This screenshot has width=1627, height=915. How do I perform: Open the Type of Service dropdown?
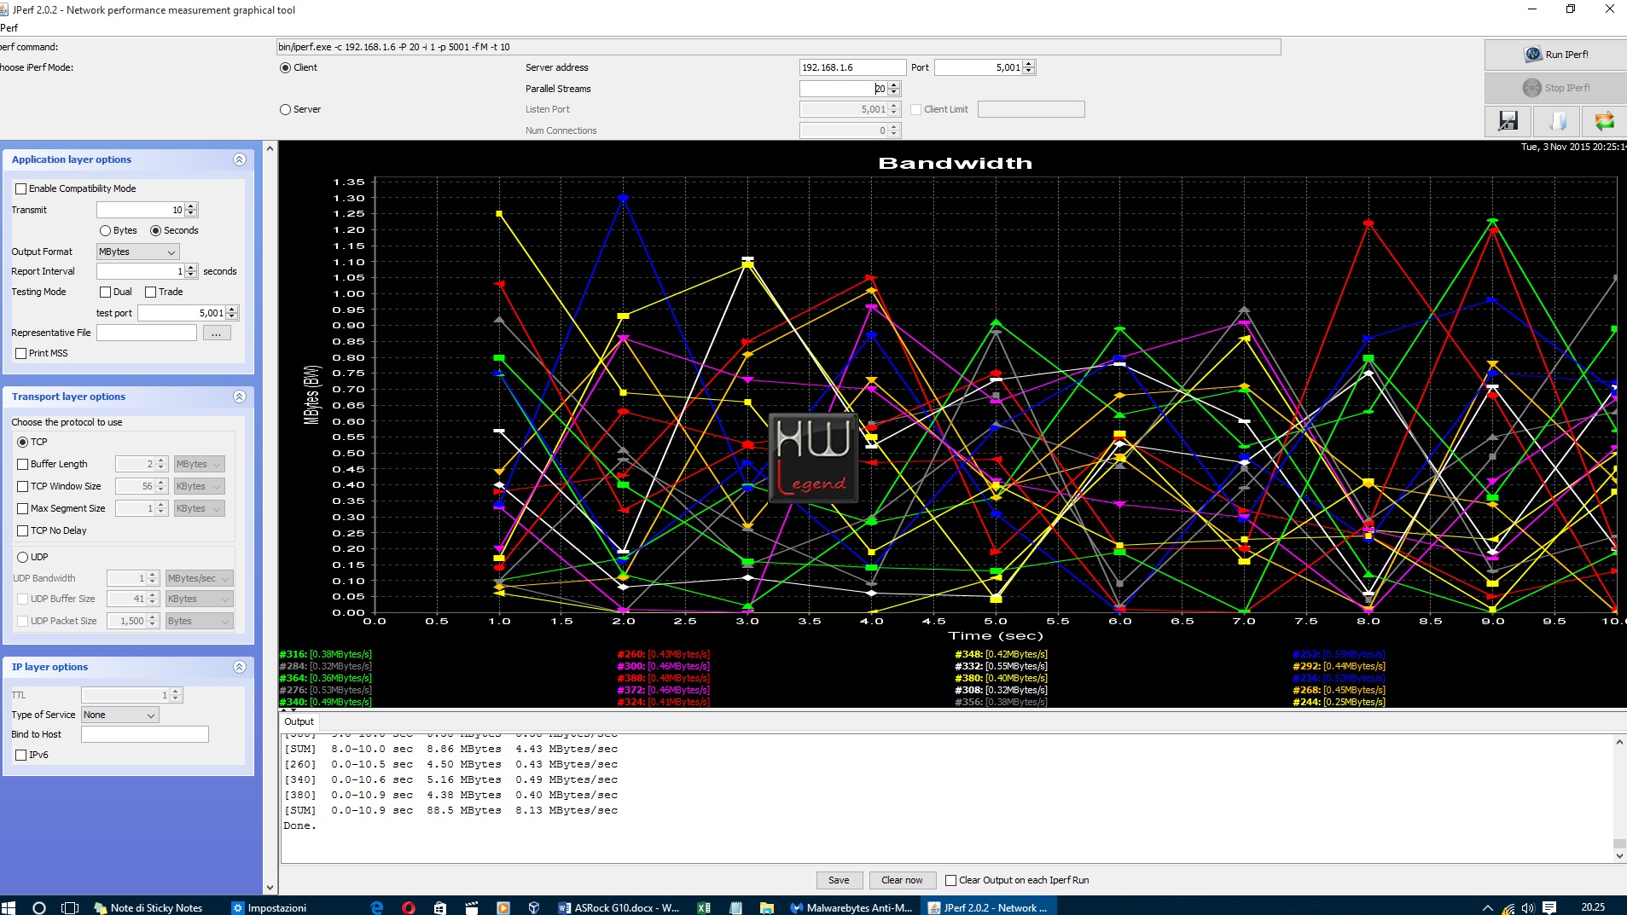coord(120,715)
